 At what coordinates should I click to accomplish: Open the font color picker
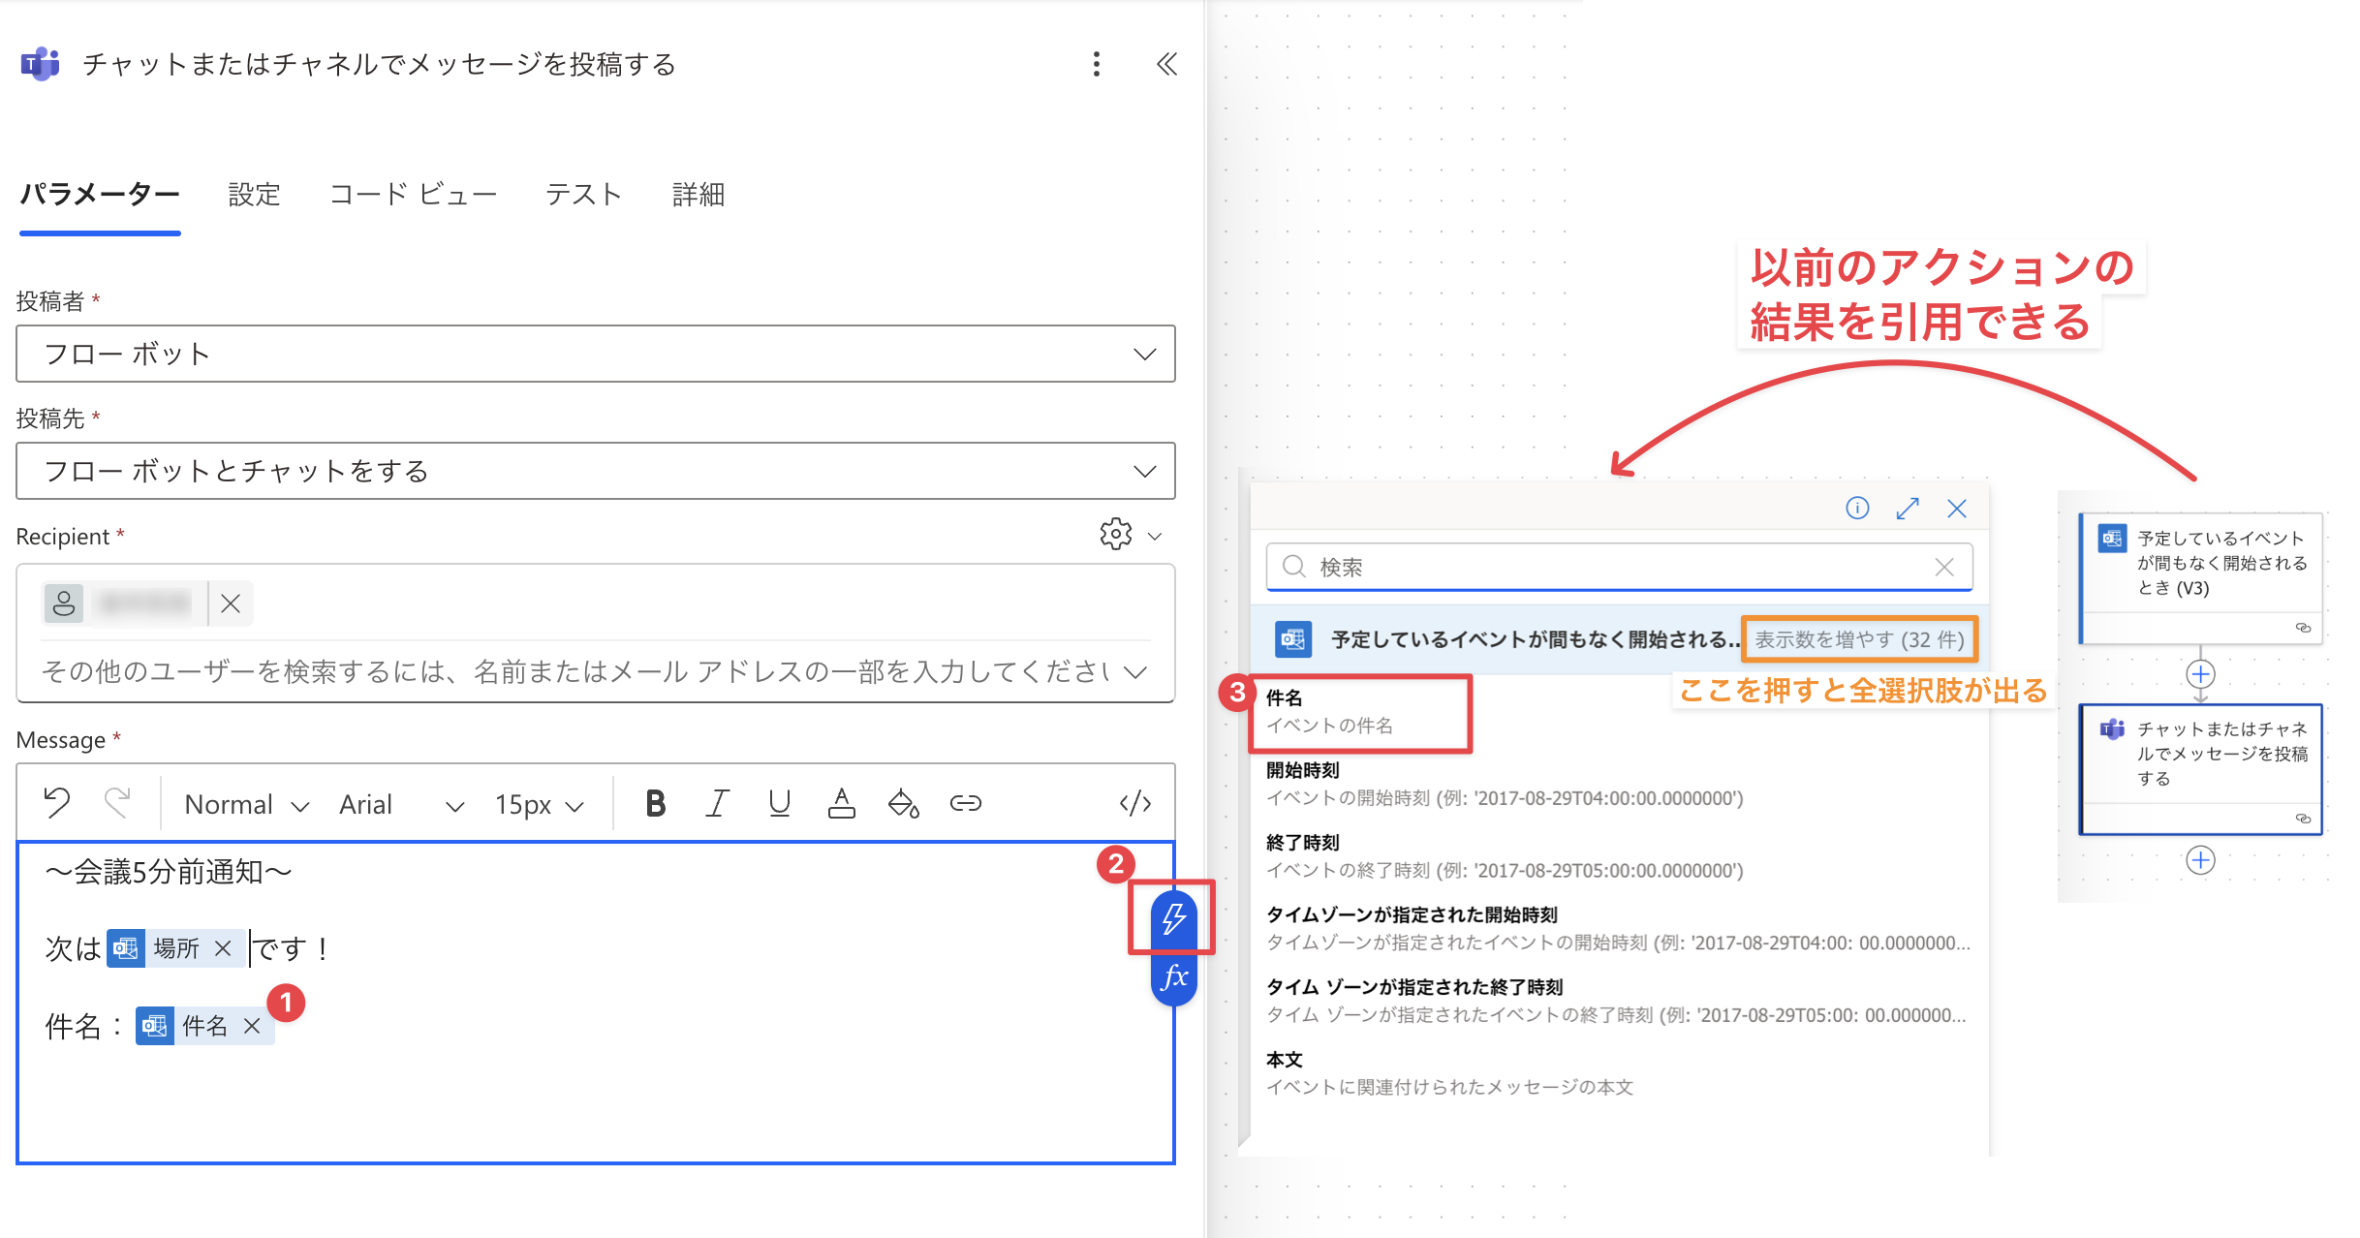point(841,803)
